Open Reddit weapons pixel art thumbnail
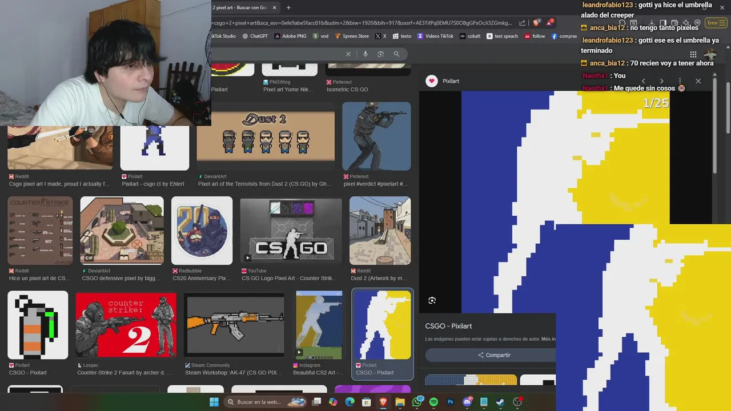Viewport: 731px width, 411px height. pyautogui.click(x=40, y=231)
